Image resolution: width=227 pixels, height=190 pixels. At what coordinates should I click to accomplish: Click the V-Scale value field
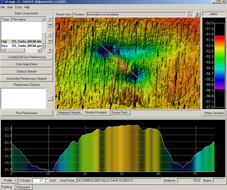[38, 181]
